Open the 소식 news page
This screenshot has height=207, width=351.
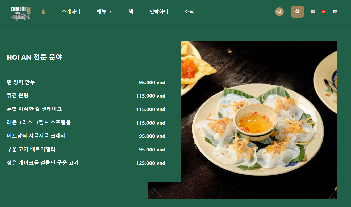pyautogui.click(x=189, y=12)
